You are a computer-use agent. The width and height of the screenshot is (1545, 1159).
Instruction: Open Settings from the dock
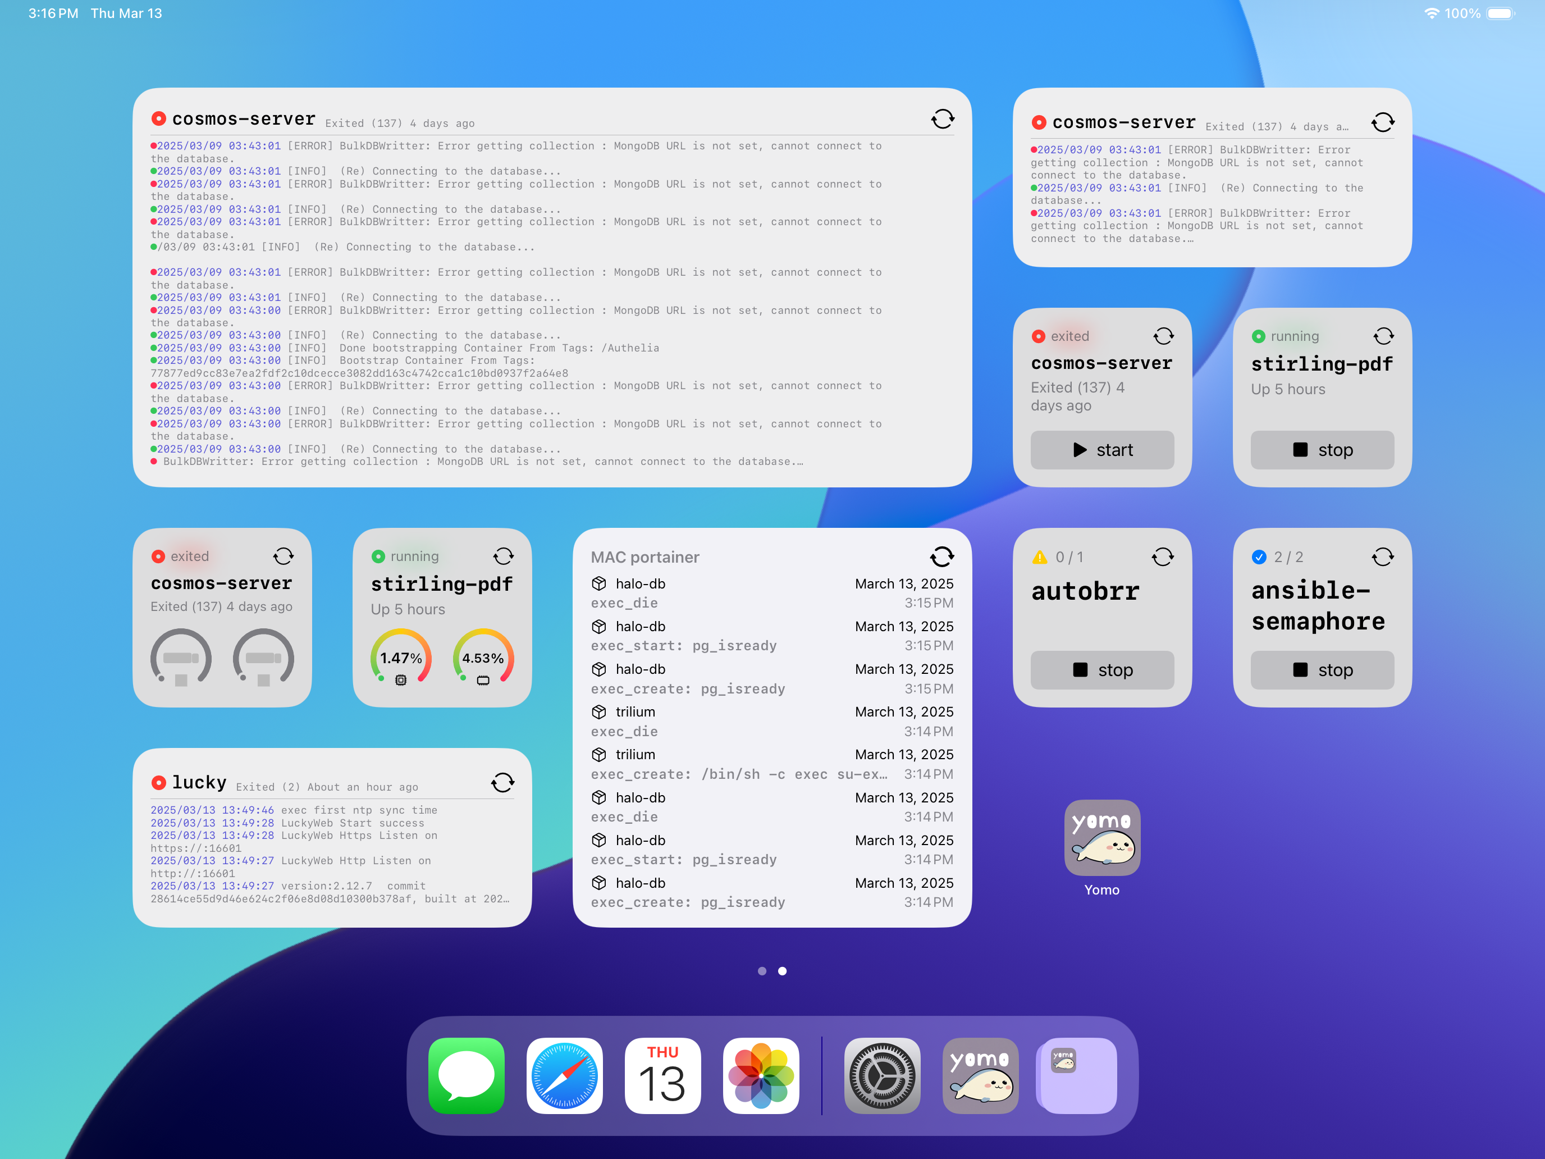pyautogui.click(x=882, y=1075)
